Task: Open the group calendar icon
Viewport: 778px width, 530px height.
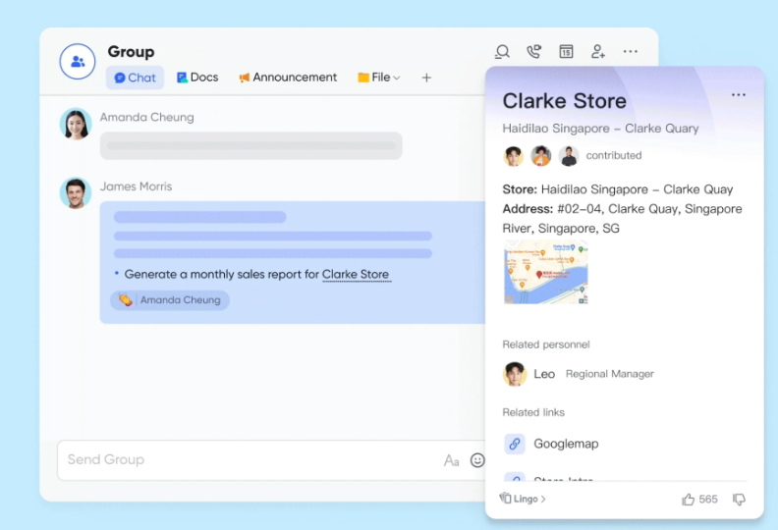Action: pos(566,52)
